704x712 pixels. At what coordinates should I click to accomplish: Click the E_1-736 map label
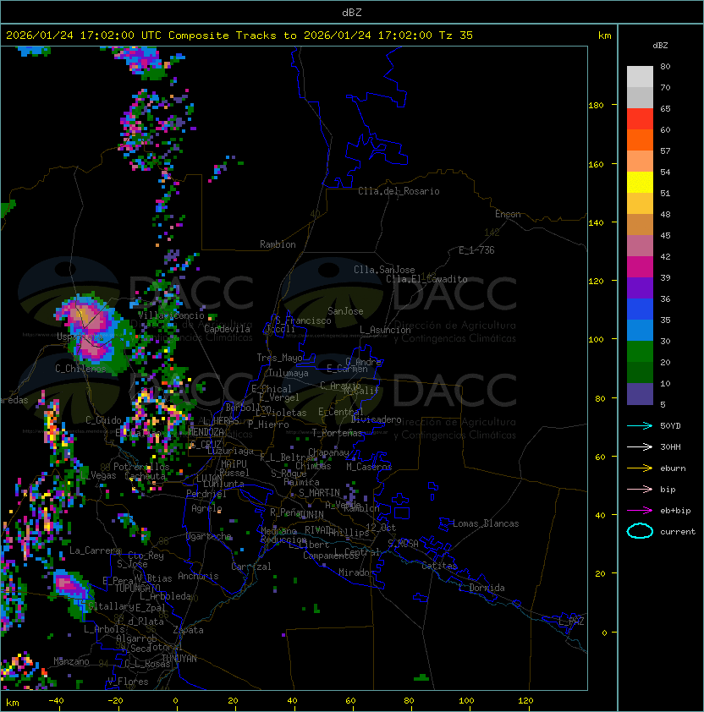pos(476,250)
